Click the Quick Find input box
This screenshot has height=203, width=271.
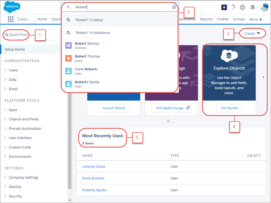(32, 35)
